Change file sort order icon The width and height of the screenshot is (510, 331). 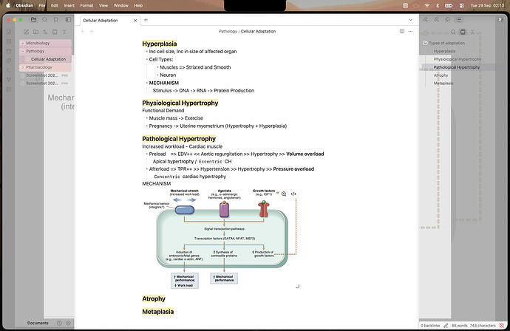pyautogui.click(x=45, y=32)
